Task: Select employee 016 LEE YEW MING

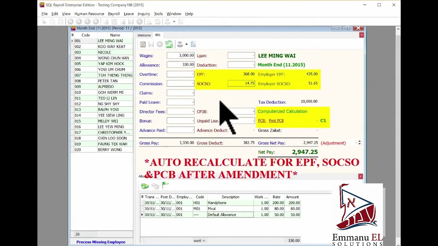Action: (102, 127)
